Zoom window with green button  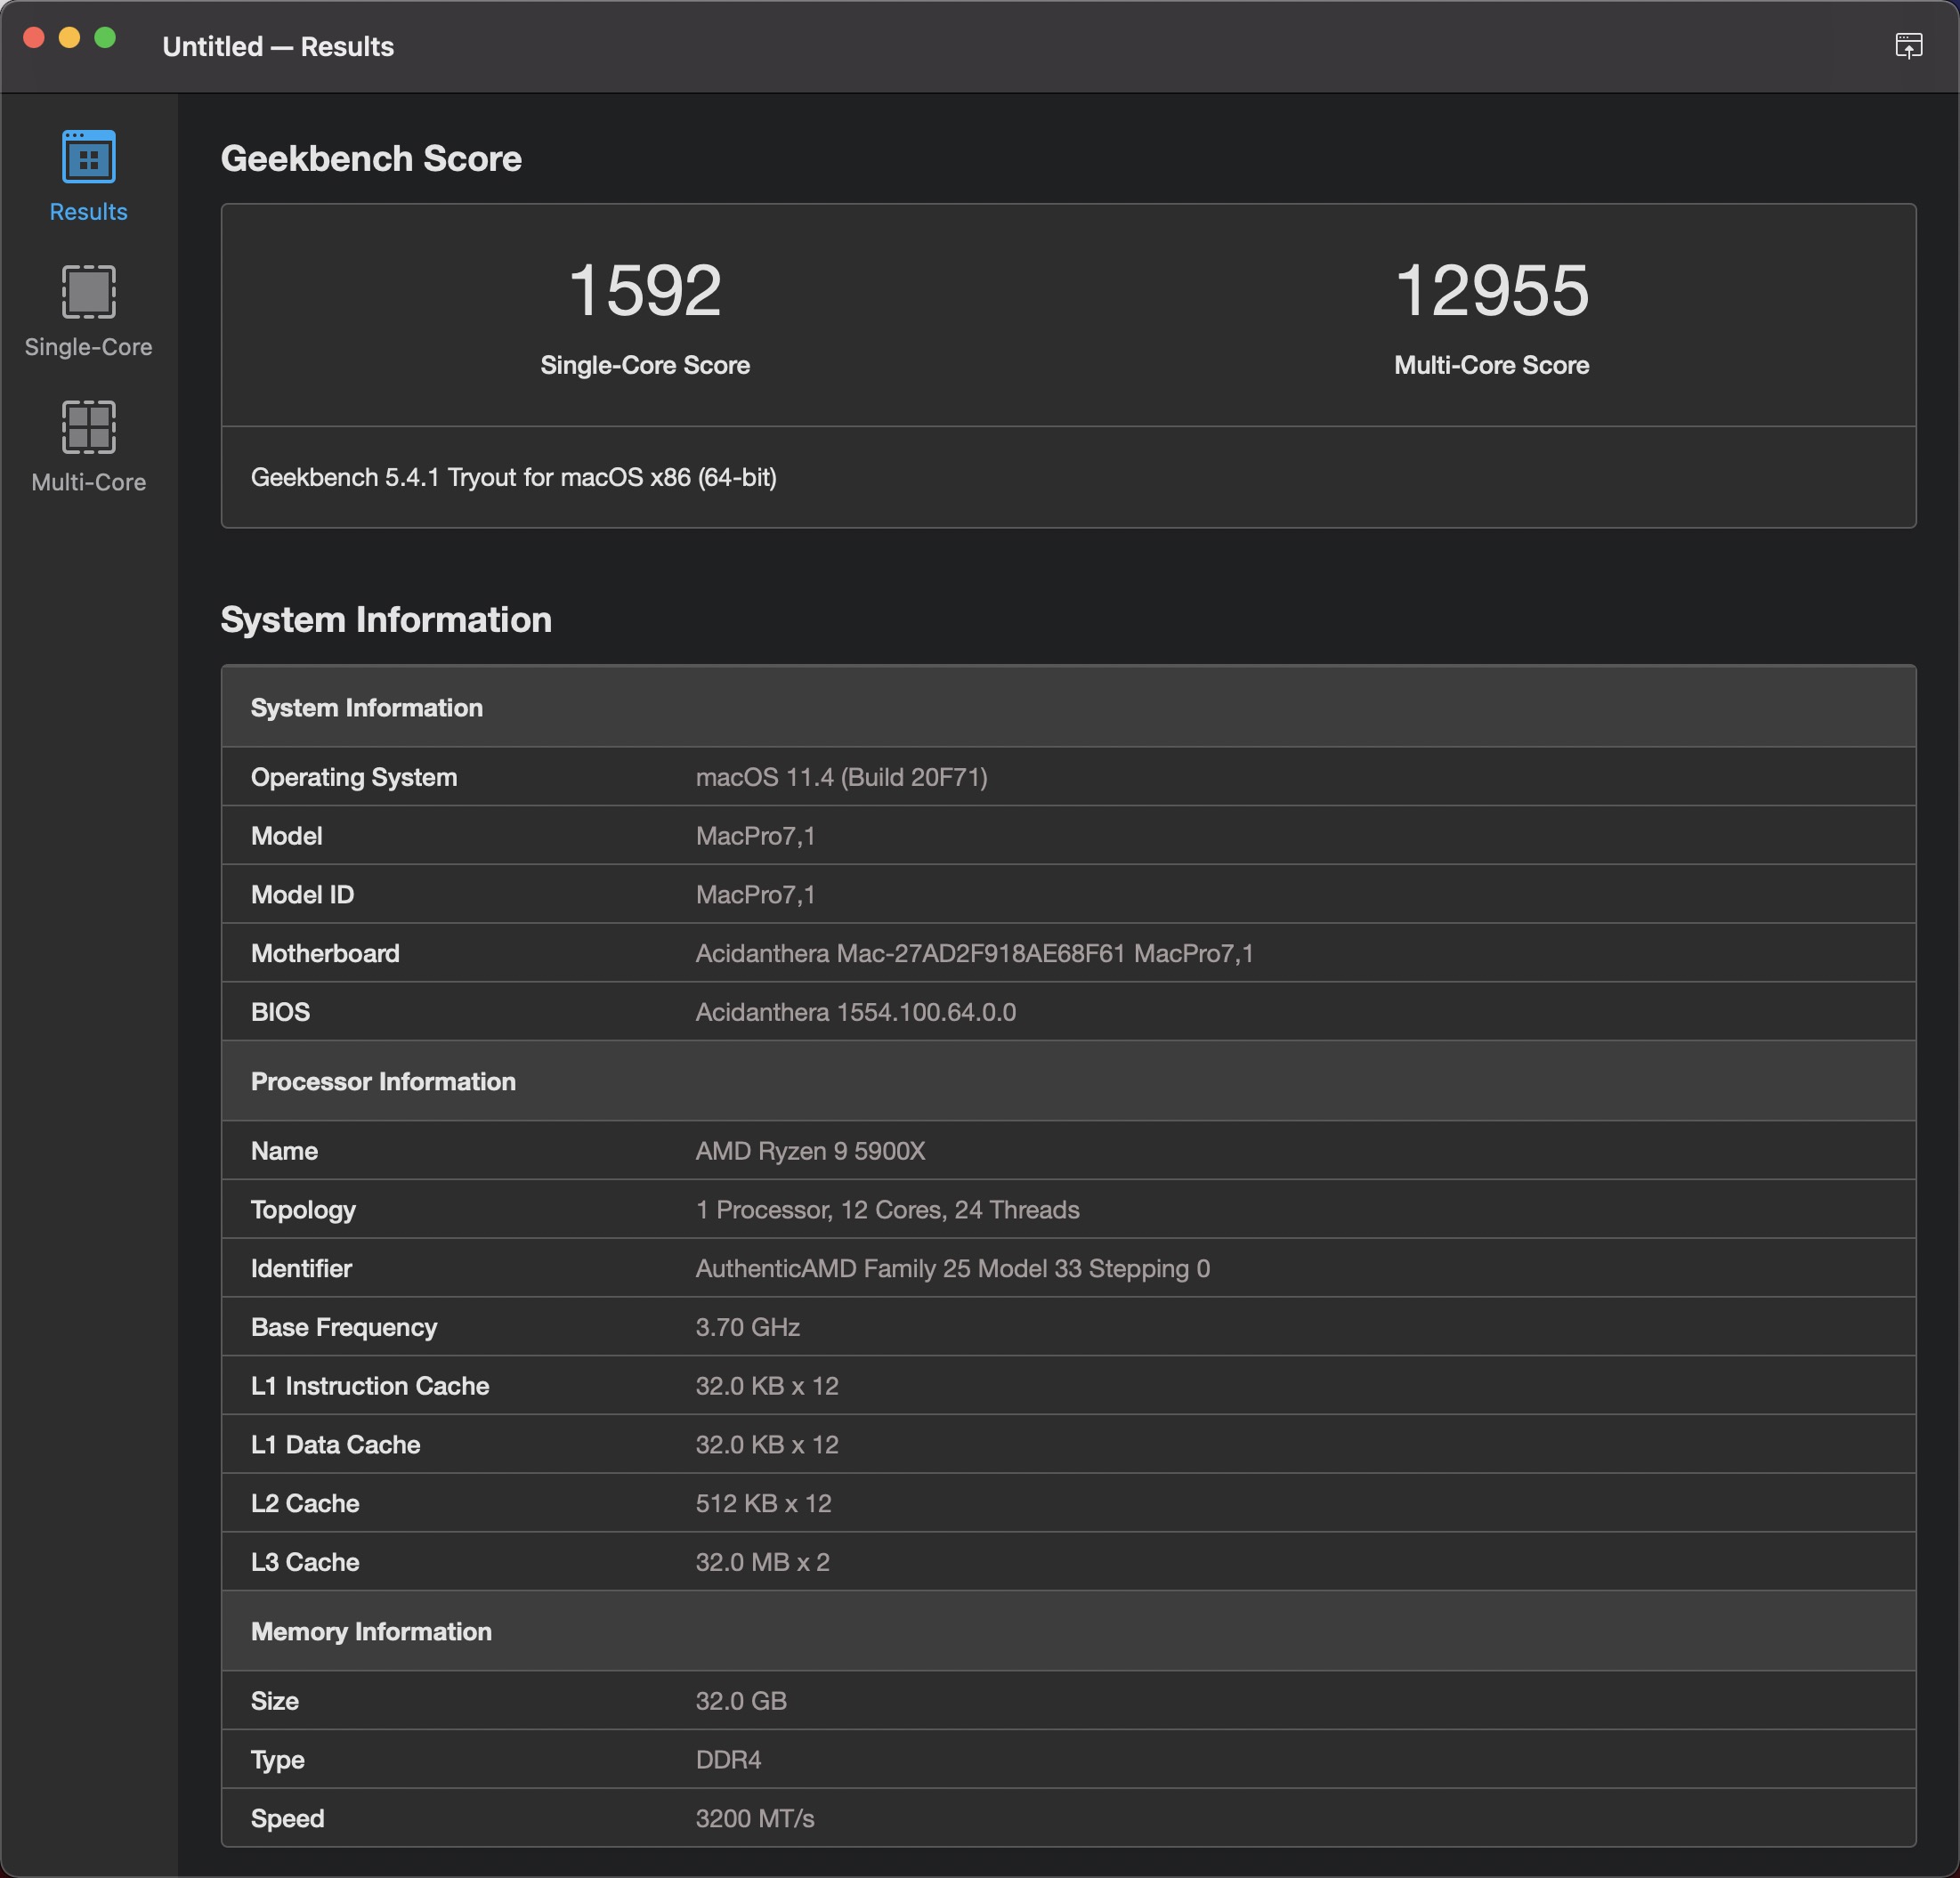(105, 38)
